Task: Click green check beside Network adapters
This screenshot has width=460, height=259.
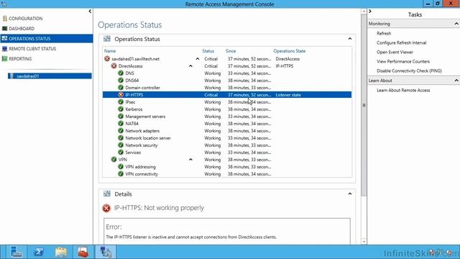Action: [x=121, y=131]
